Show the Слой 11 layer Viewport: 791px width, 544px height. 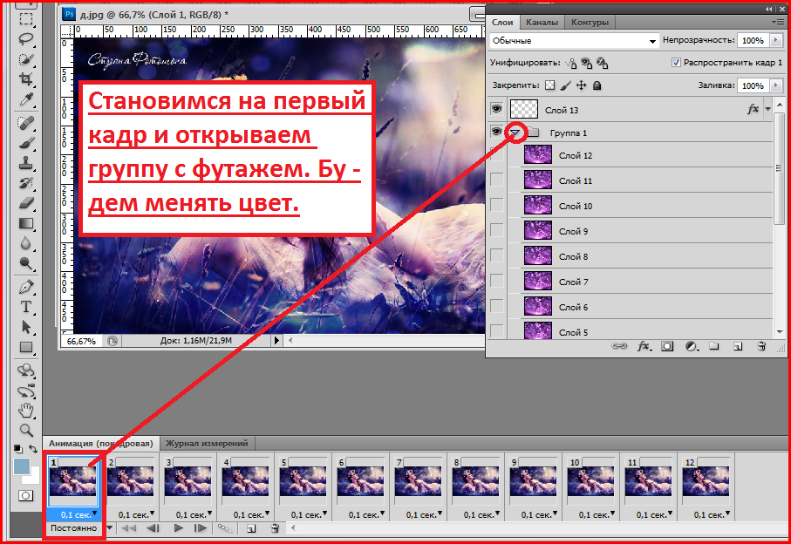coord(497,180)
